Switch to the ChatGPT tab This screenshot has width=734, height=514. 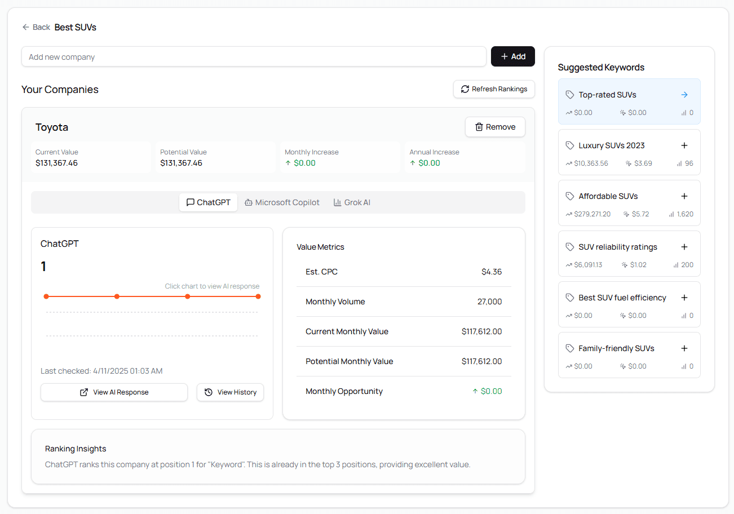pos(208,202)
